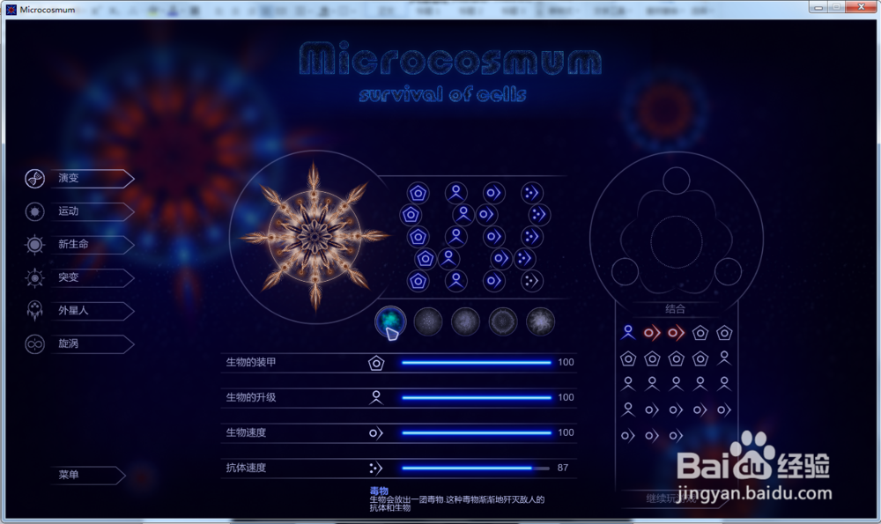Click the alien icon beside 外星人
This screenshot has width=881, height=524.
coord(35,311)
